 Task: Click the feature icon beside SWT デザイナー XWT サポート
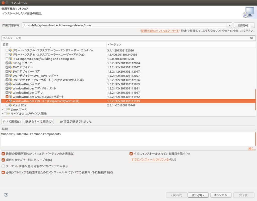pyautogui.click(x=11, y=80)
